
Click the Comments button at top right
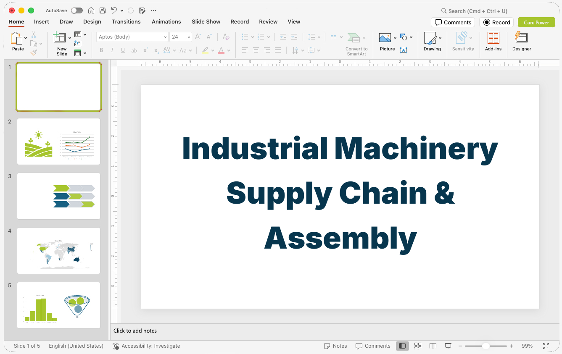(x=453, y=23)
